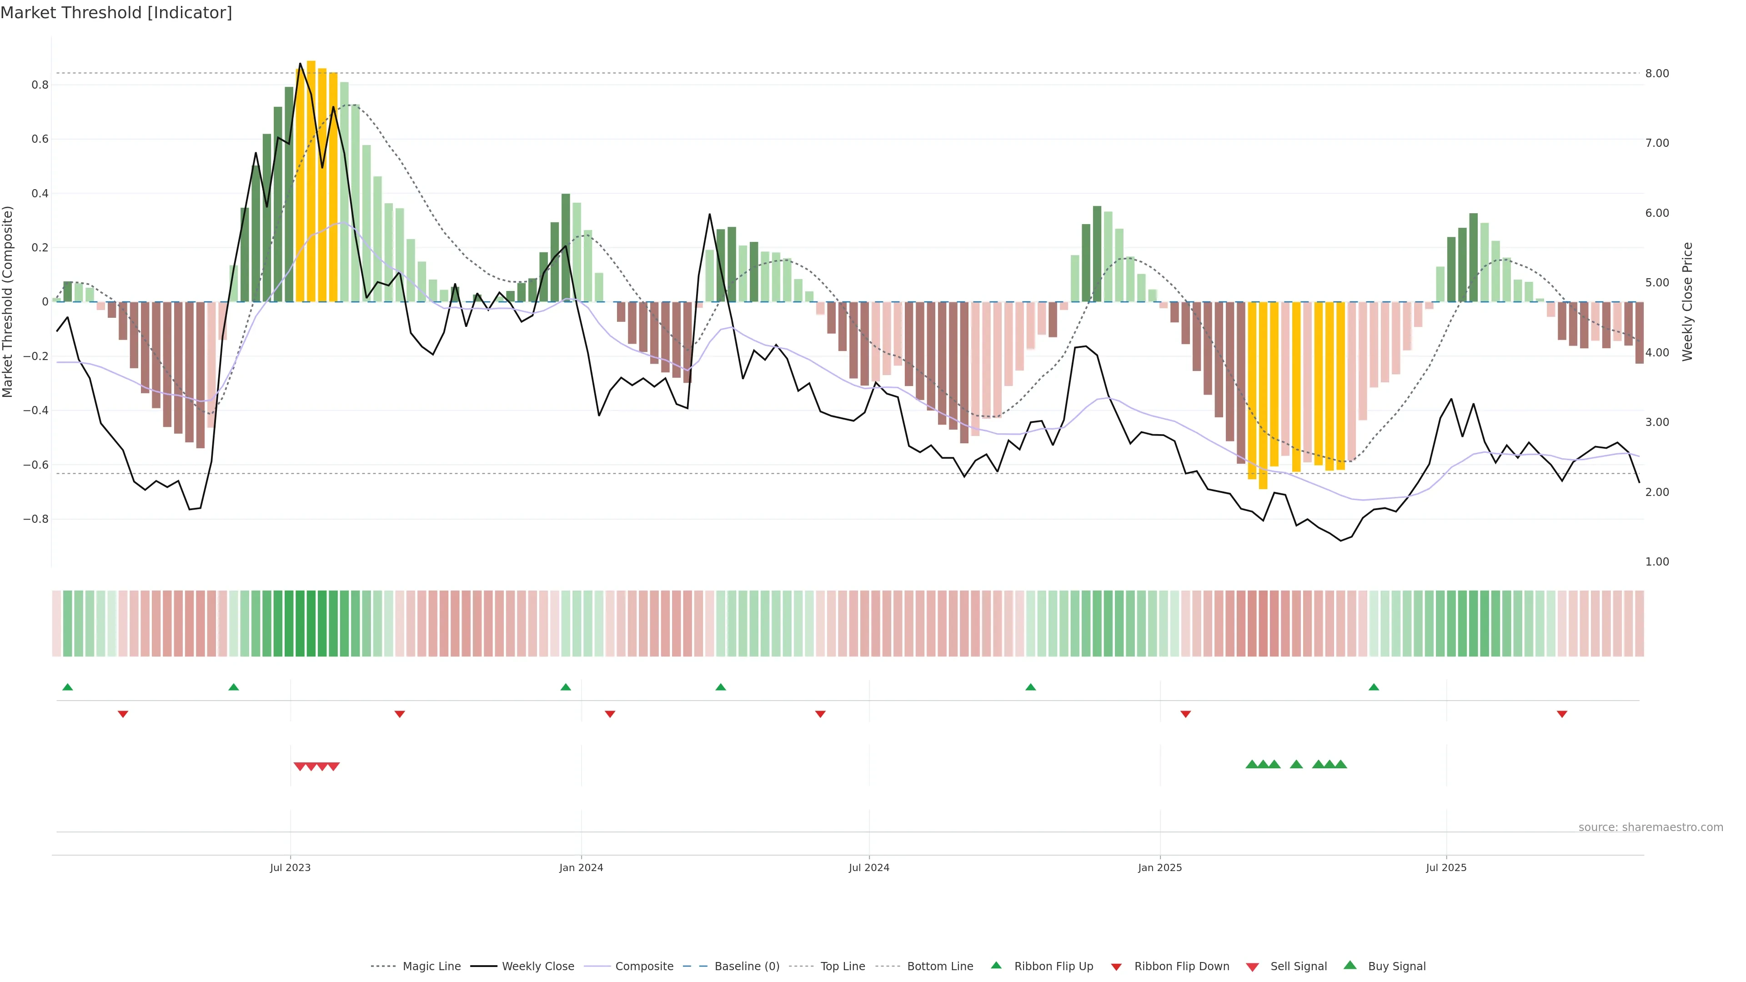Screen dimensions: 1746x982
Task: Click the Jul 2023 x-axis label
Action: point(290,867)
